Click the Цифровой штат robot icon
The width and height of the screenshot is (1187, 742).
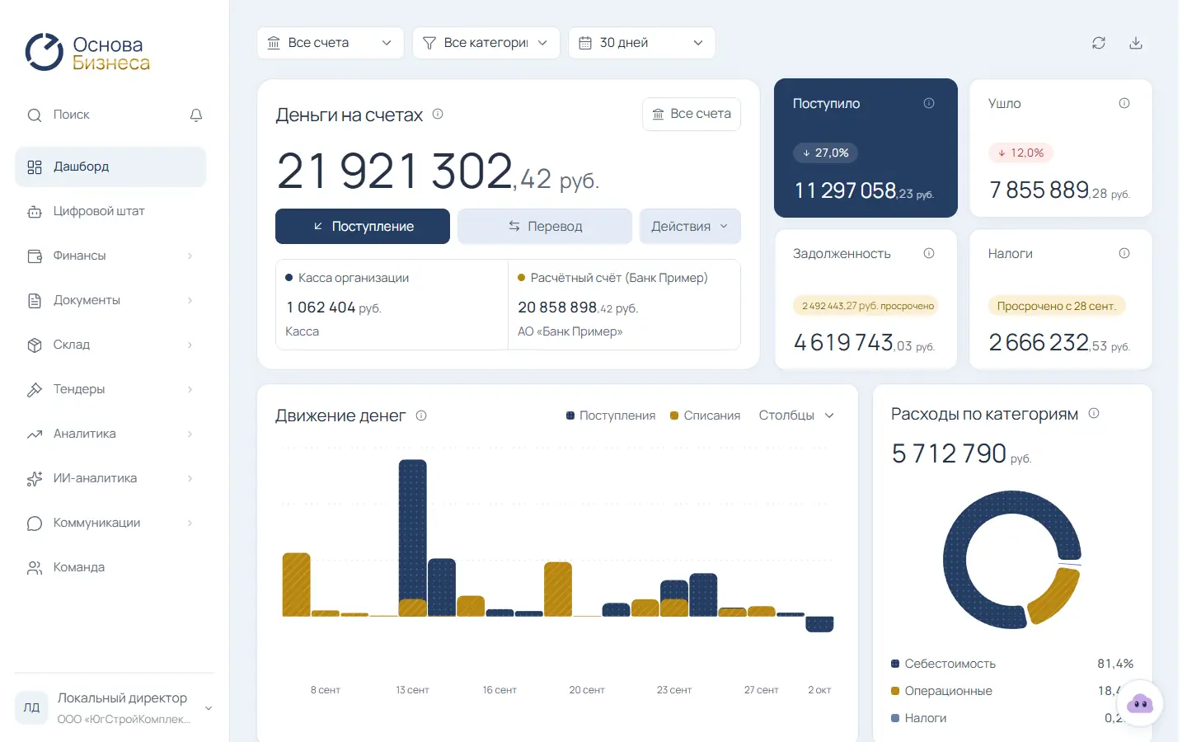[35, 212]
